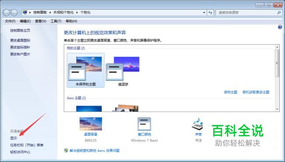The height and width of the screenshot is (162, 285).
Task: Select the 幽蓝梦 theme thumbnail
Action: 123,70
